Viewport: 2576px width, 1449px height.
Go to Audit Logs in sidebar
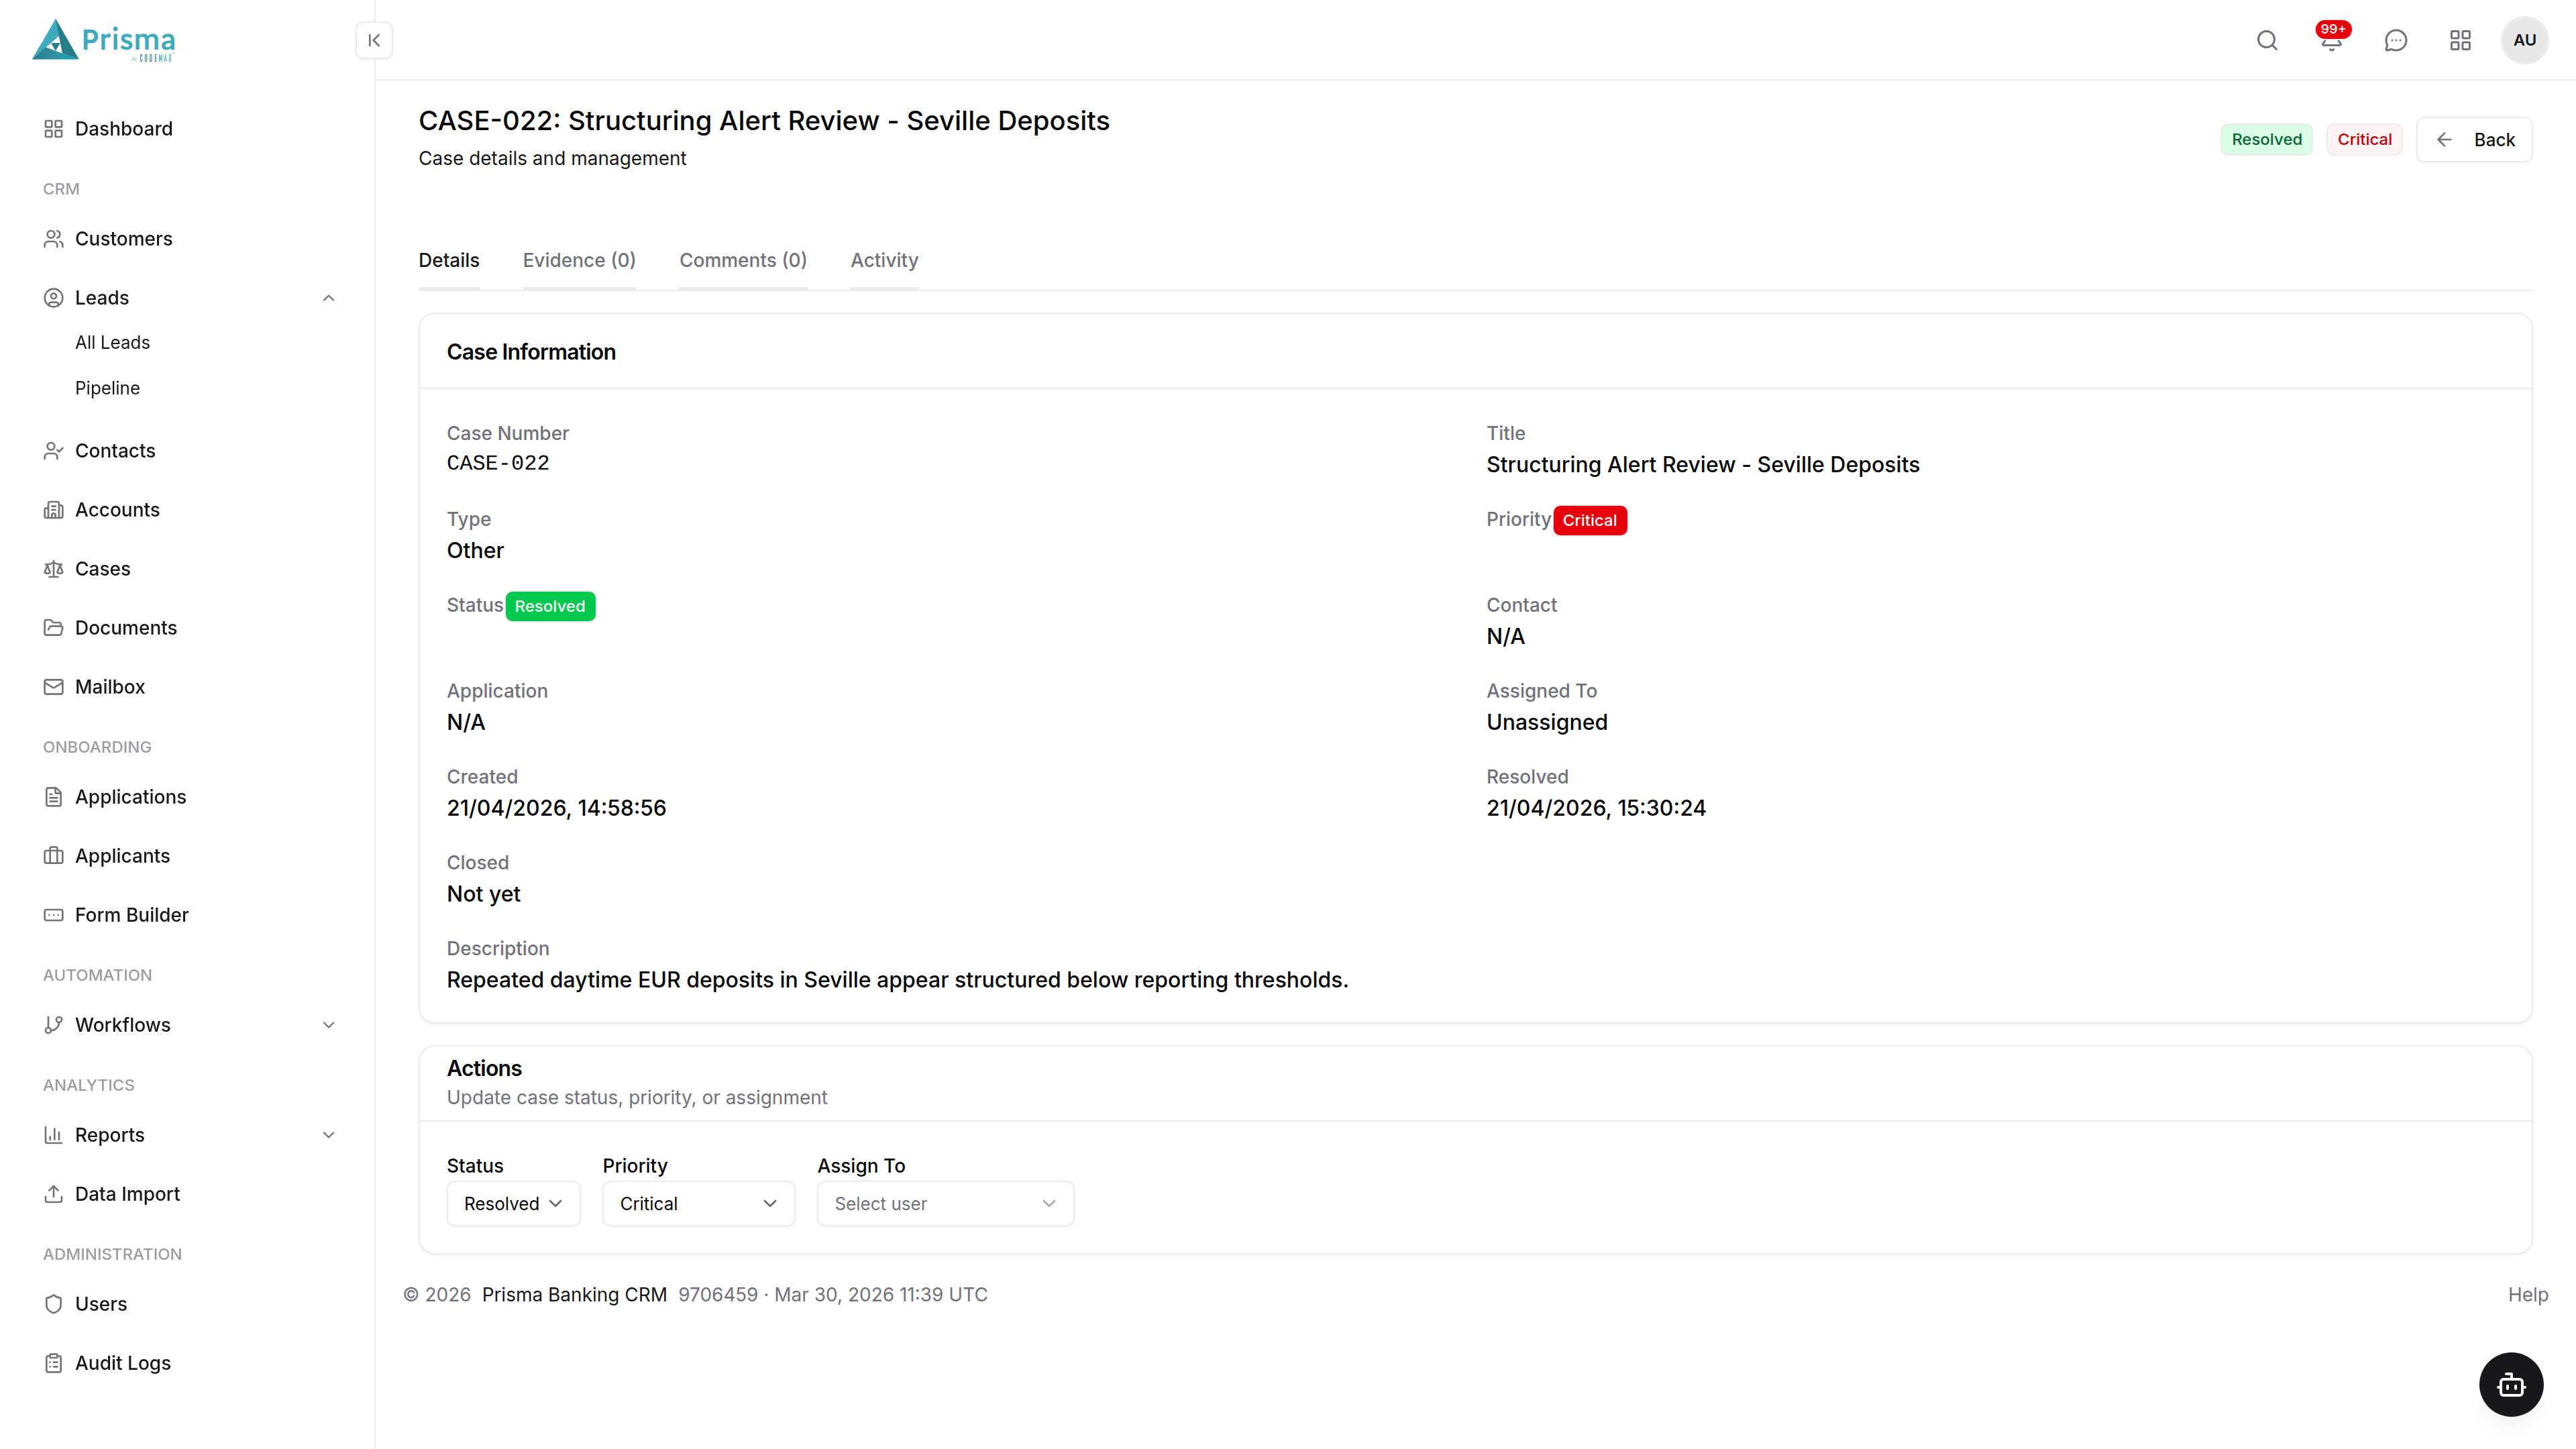click(122, 1363)
